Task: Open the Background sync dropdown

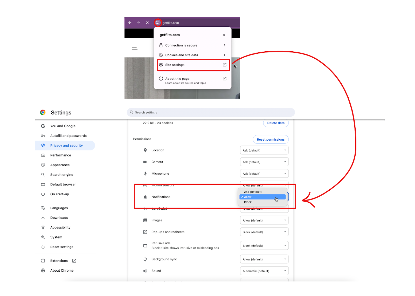Action: tap(264, 259)
